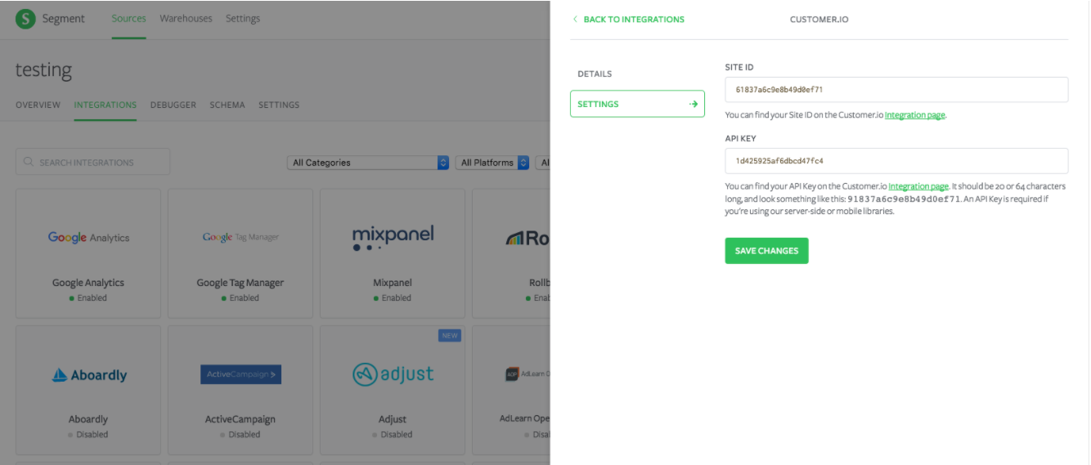Viewport: 1091px width, 465px height.
Task: Click the Mixpanel logo
Action: pos(393,237)
